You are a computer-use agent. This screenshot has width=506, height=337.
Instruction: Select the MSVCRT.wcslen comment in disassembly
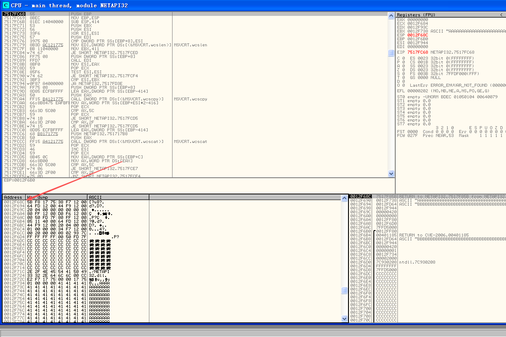tap(191, 45)
